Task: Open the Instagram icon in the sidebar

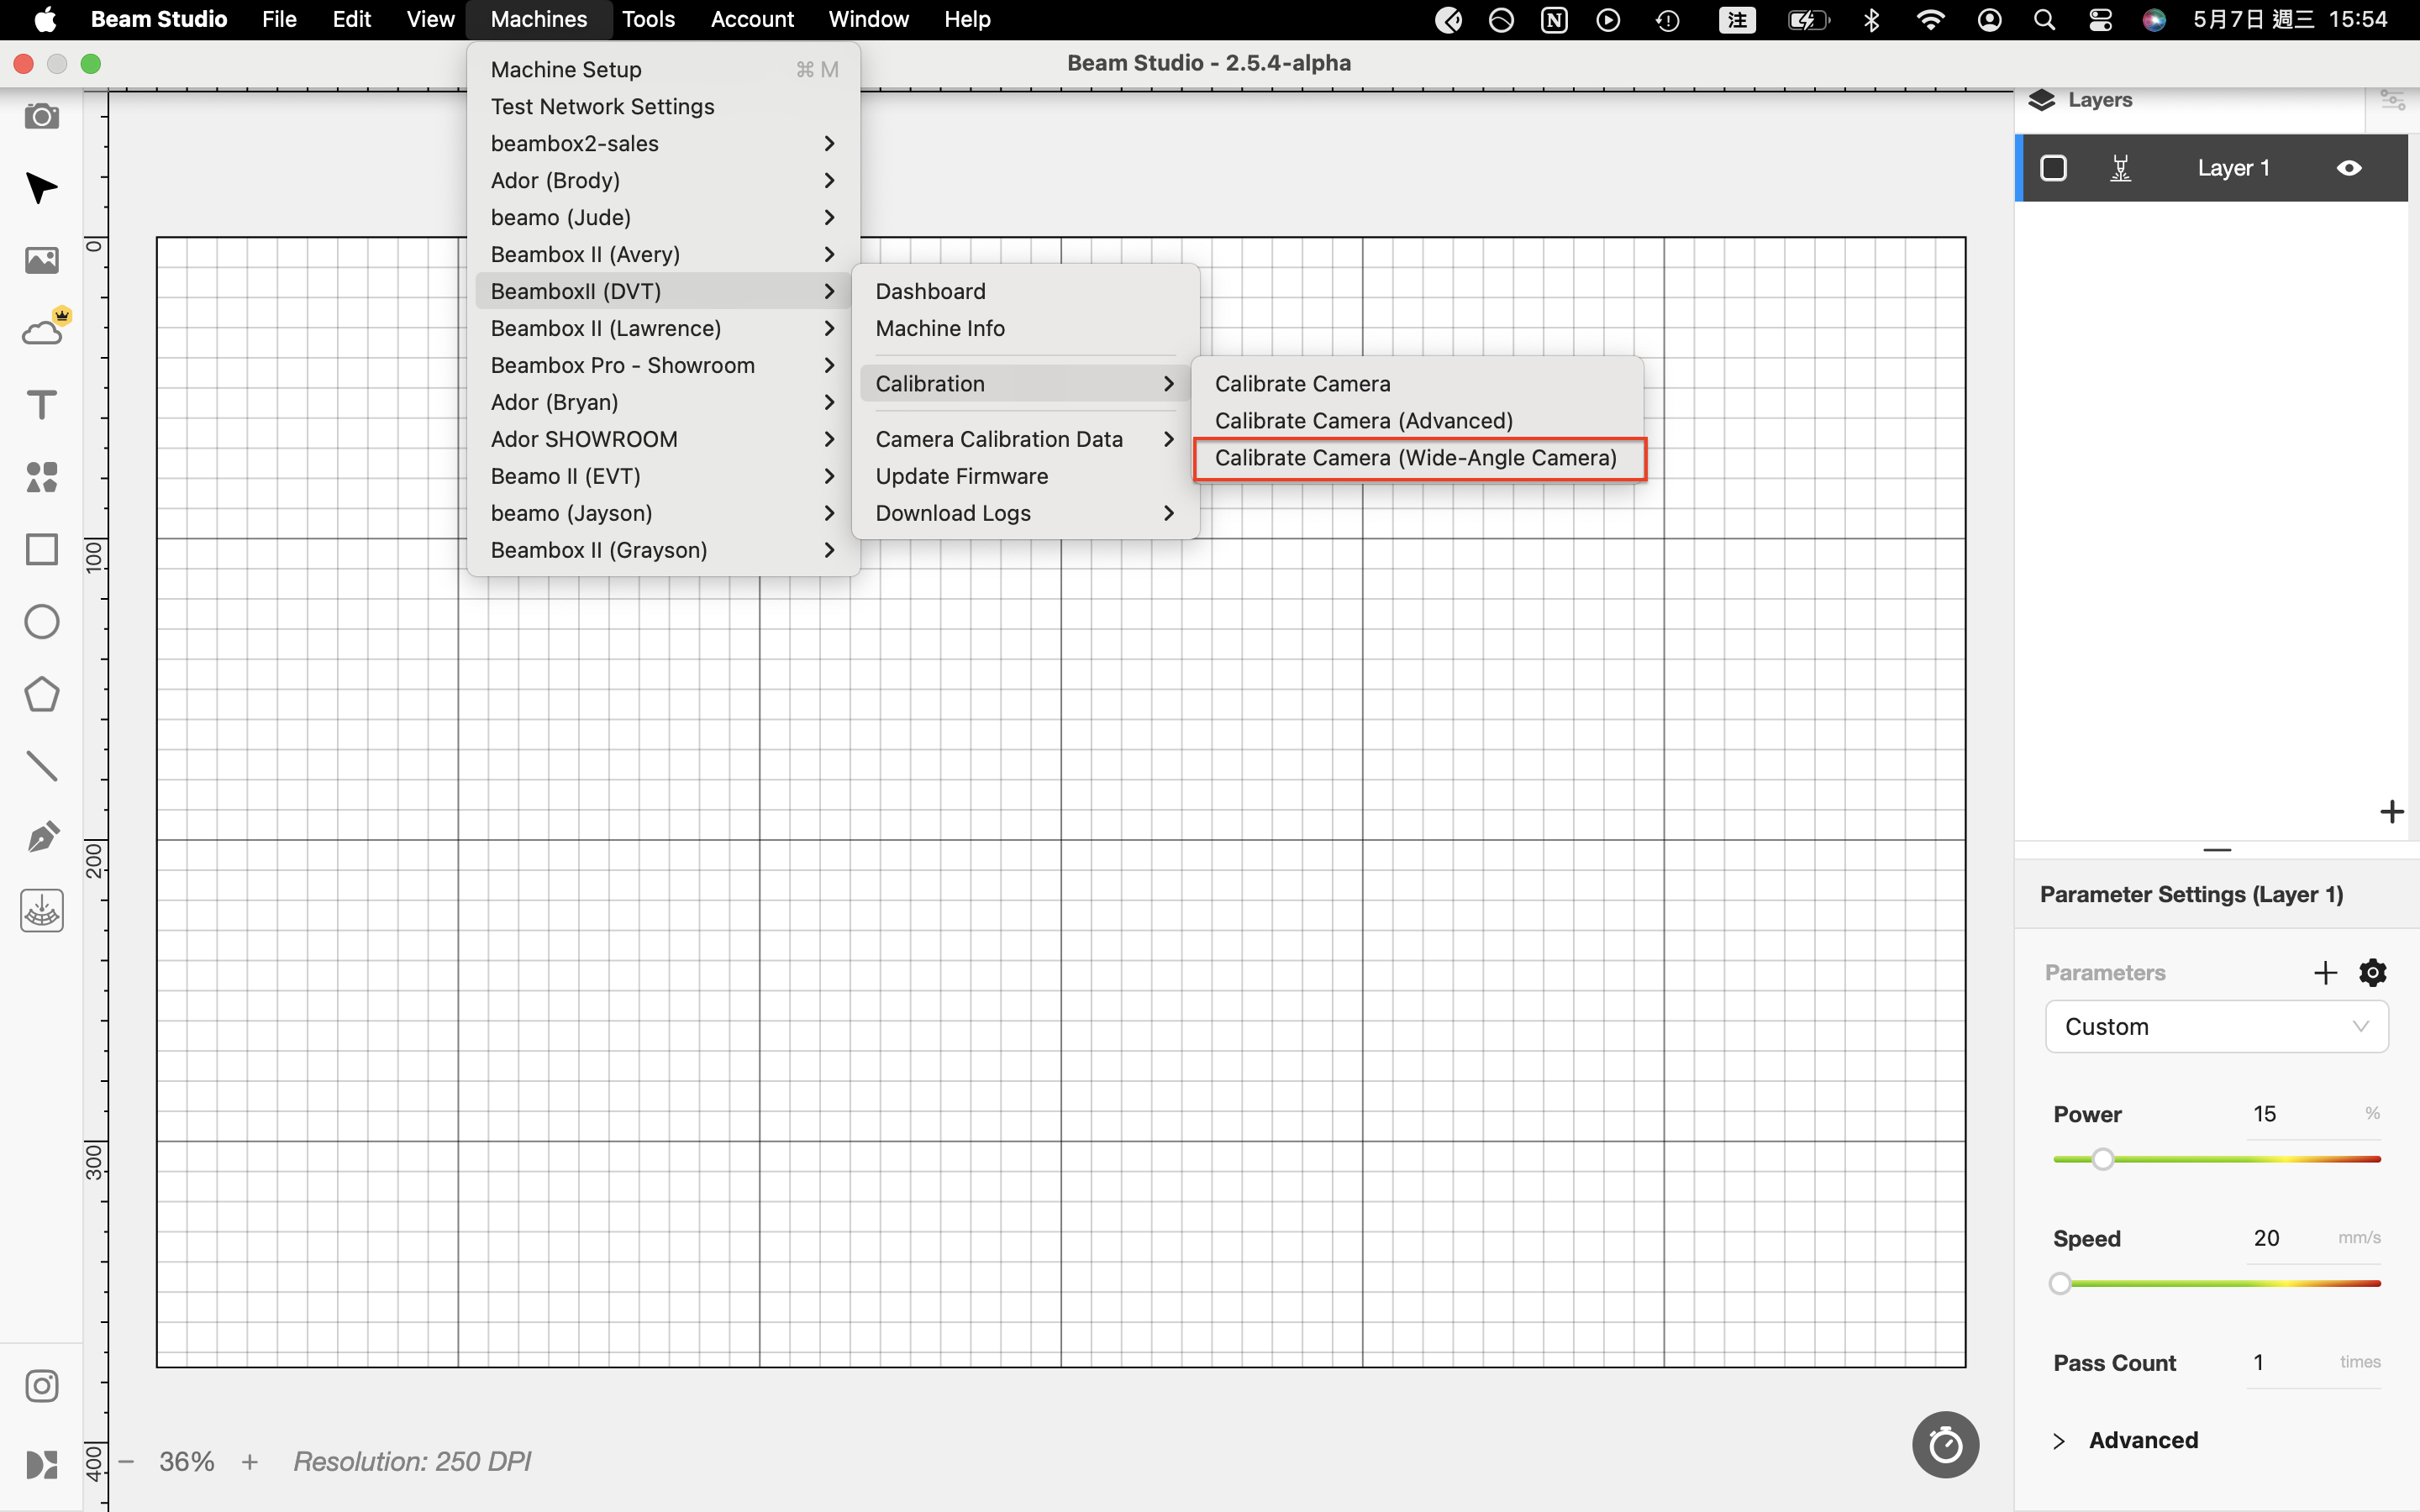Action: (x=41, y=1386)
